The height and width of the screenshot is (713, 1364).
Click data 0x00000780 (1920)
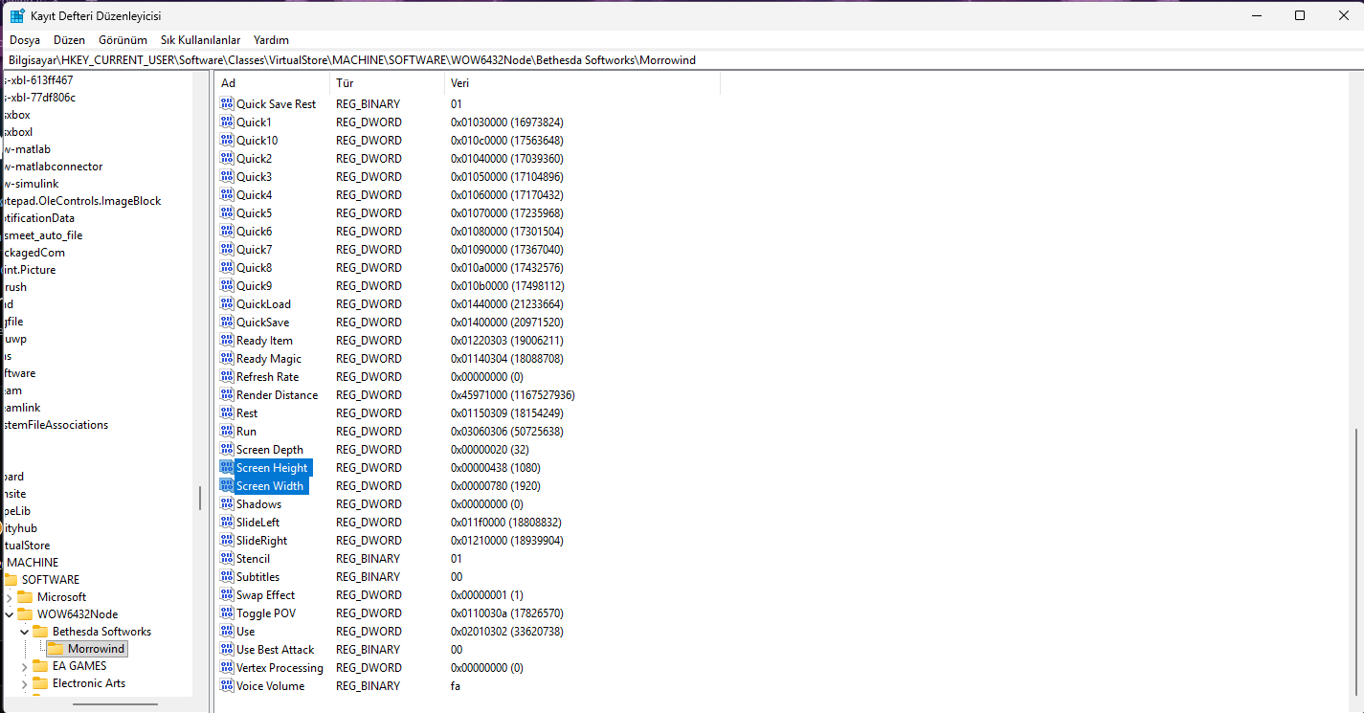tap(496, 486)
